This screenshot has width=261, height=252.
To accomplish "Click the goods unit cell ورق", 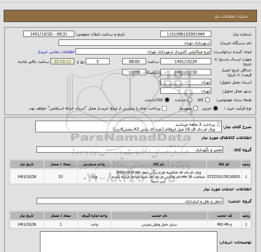I will click(94, 177).
